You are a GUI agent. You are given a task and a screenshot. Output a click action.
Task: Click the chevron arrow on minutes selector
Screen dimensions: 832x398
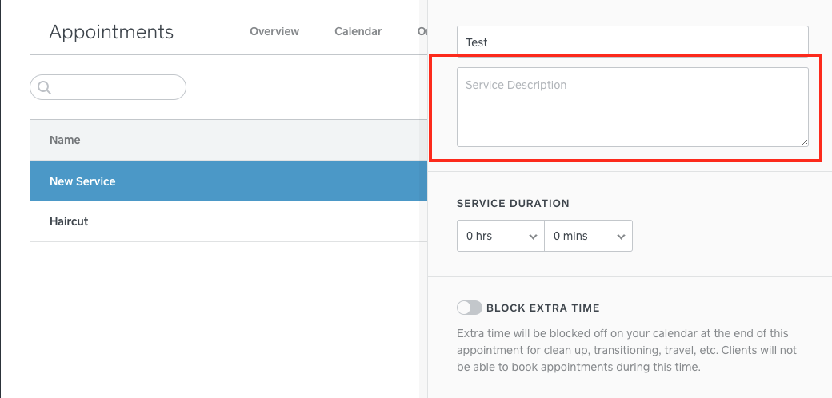621,237
